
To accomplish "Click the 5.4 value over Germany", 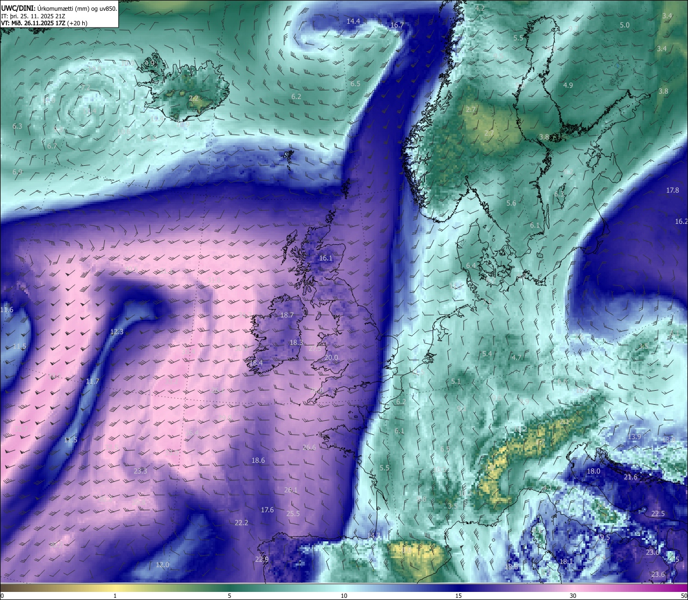I will coord(487,354).
